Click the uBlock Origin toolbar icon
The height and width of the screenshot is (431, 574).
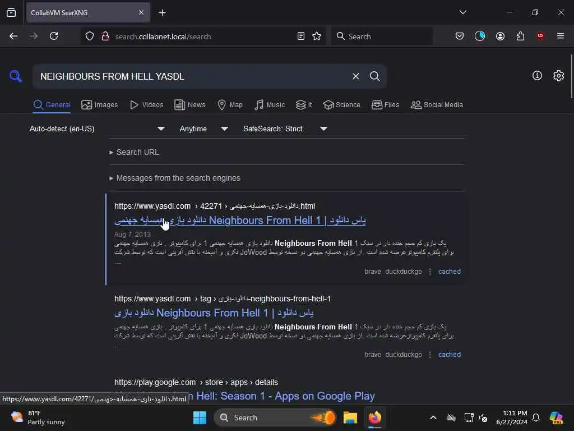point(540,36)
